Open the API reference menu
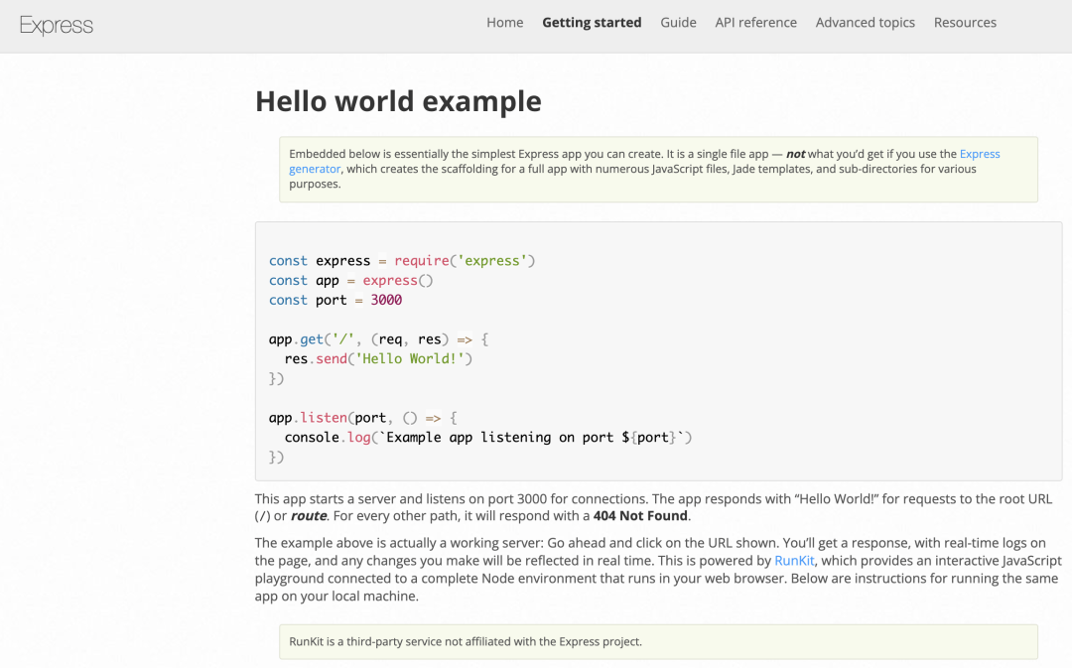Viewport: 1072px width, 668px height. click(x=755, y=23)
